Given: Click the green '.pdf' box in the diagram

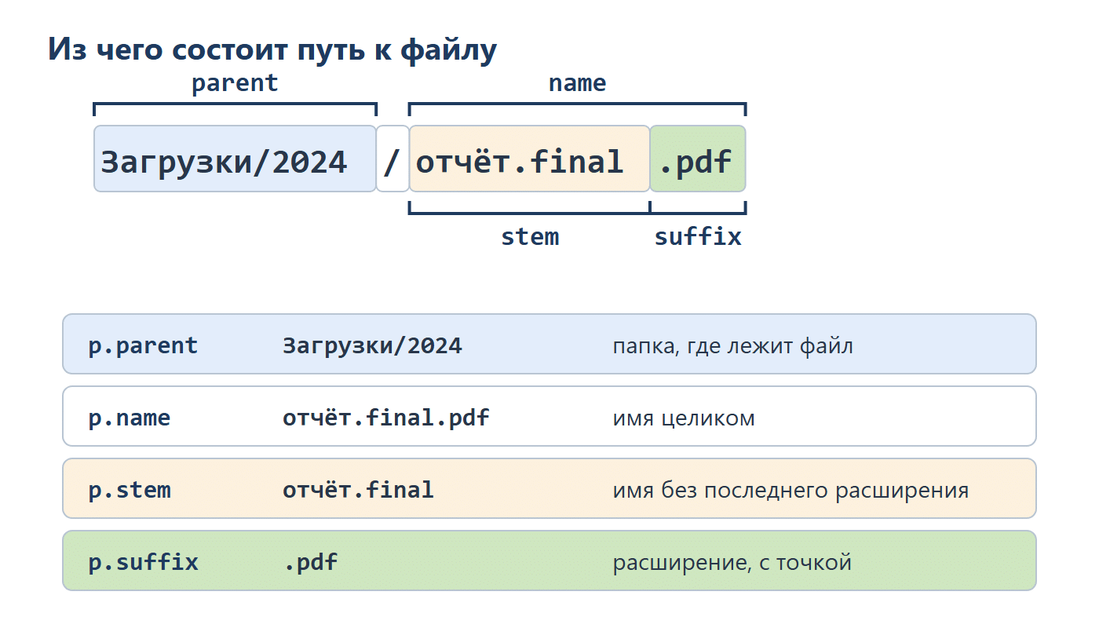Looking at the screenshot, I should tap(698, 159).
